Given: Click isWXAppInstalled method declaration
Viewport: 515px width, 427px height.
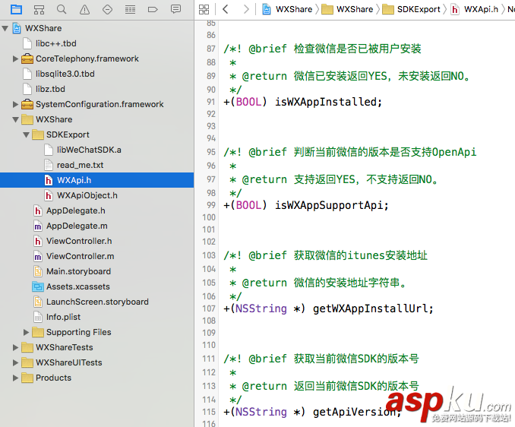Looking at the screenshot, I should (x=302, y=102).
